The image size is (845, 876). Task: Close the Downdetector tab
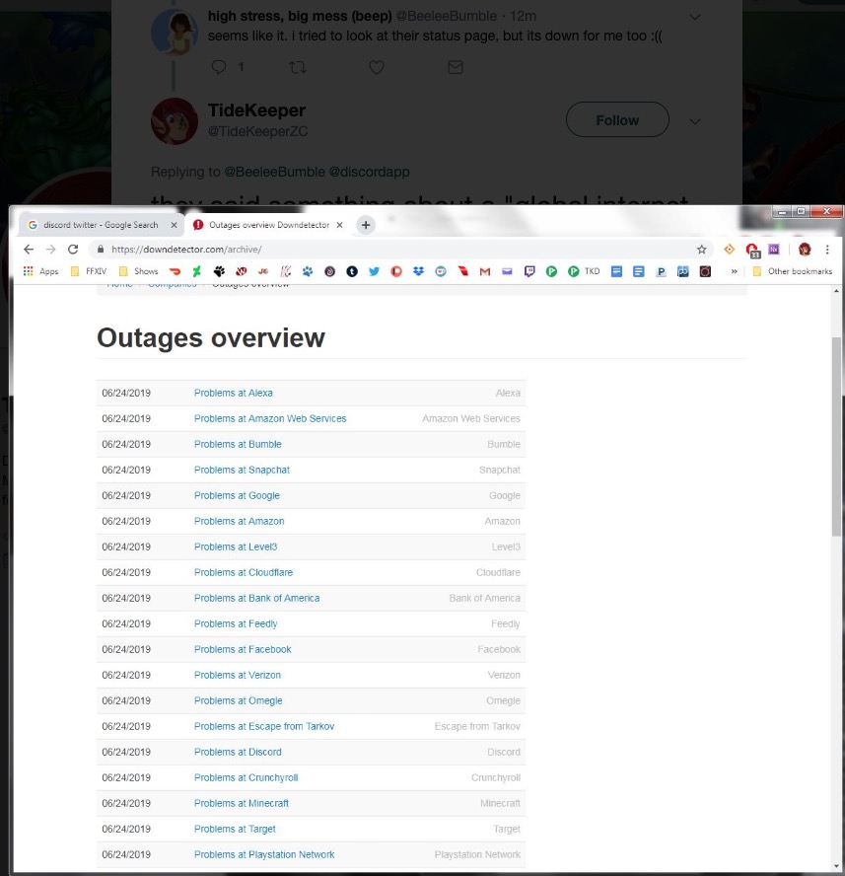point(339,225)
